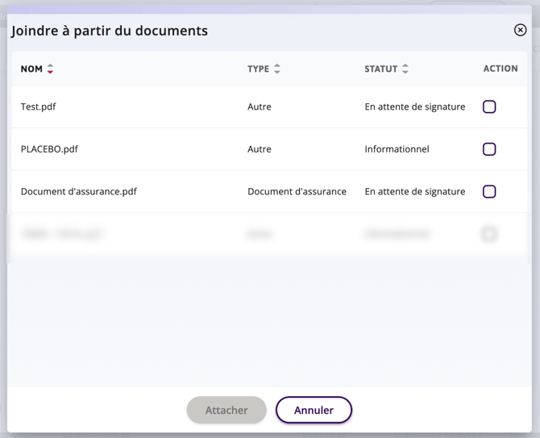The width and height of the screenshot is (540, 438).
Task: Click the ACTION column header
Action: 500,69
